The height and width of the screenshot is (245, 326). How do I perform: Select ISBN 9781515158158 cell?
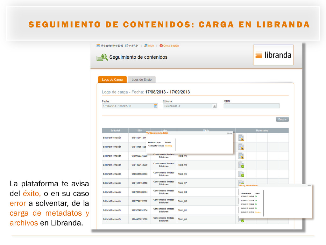click(x=139, y=183)
